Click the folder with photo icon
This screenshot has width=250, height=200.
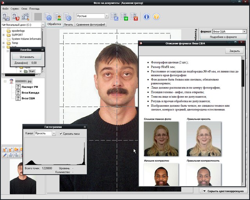[16, 150]
